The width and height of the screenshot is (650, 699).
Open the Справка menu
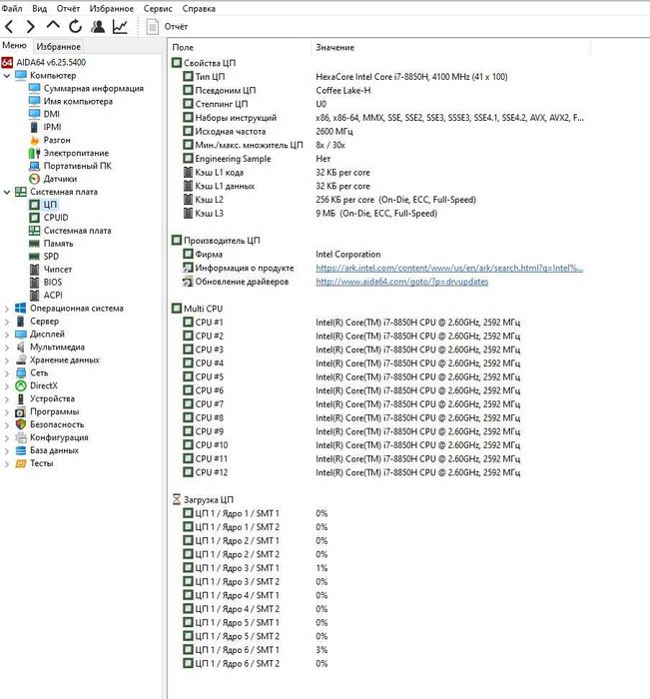pos(199,8)
